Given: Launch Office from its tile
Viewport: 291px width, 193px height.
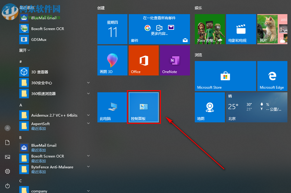Looking at the screenshot, I should 143,60.
